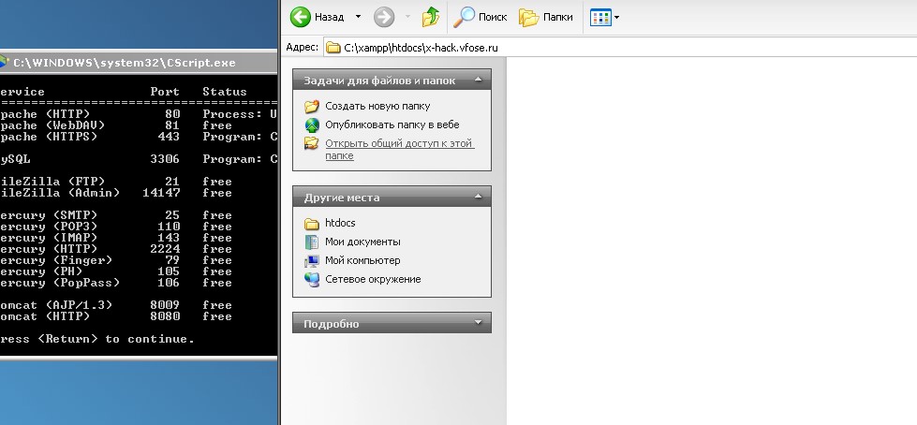917x425 pixels.
Task: Click the Views grid icon
Action: coord(599,17)
